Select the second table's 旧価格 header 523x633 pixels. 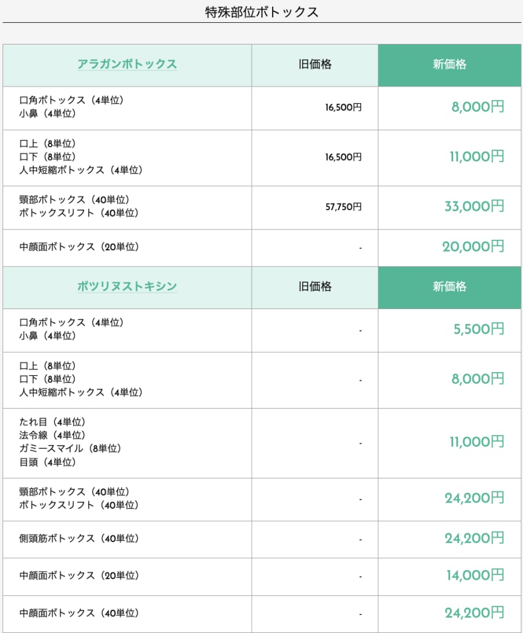click(x=315, y=287)
